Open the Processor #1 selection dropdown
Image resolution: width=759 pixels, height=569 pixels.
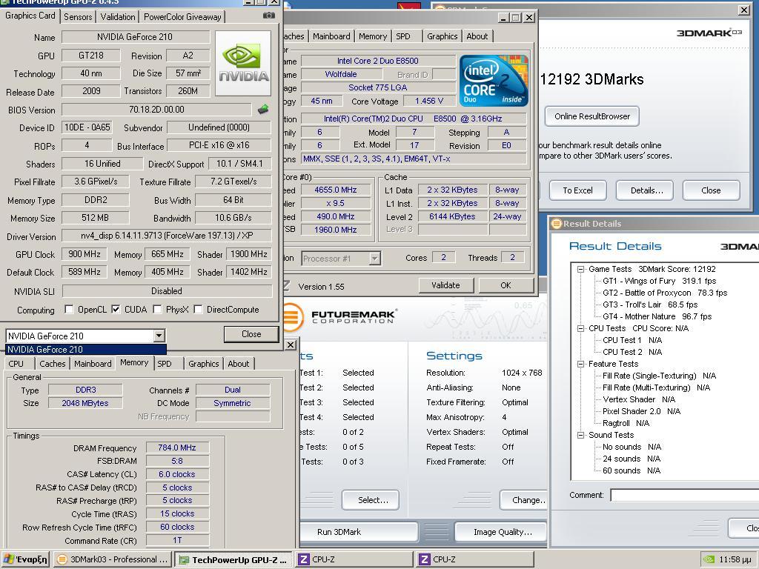click(374, 259)
